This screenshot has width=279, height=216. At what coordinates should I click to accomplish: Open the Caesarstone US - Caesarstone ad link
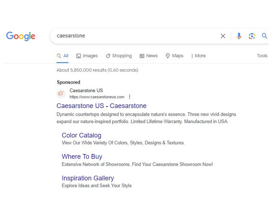tap(102, 106)
